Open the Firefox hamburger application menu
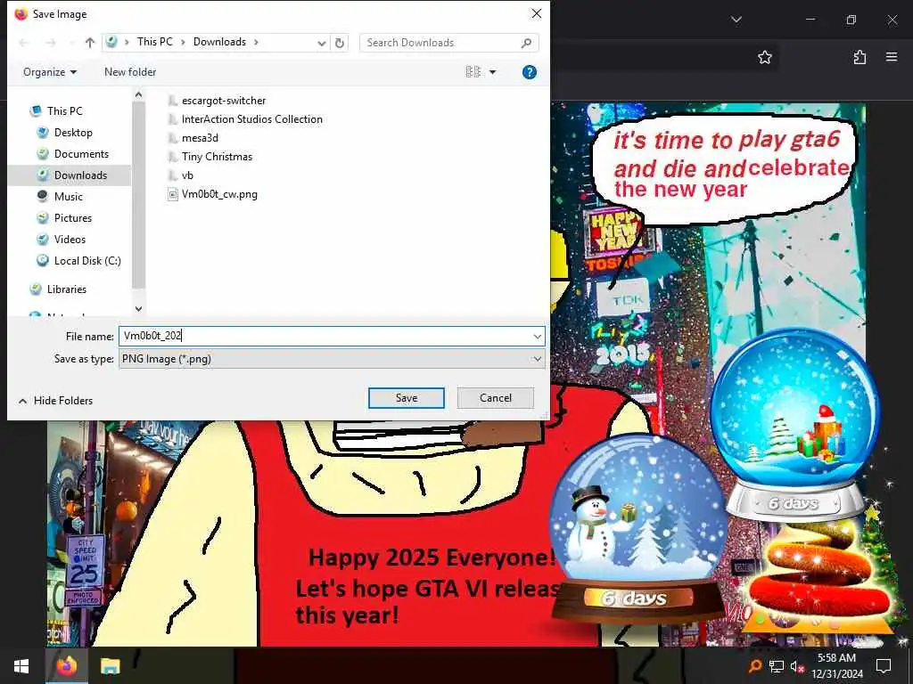This screenshot has width=913, height=684. [x=892, y=57]
